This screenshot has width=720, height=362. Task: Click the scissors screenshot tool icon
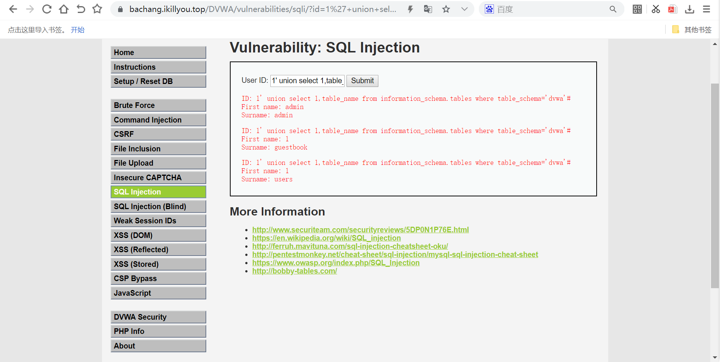pos(655,9)
